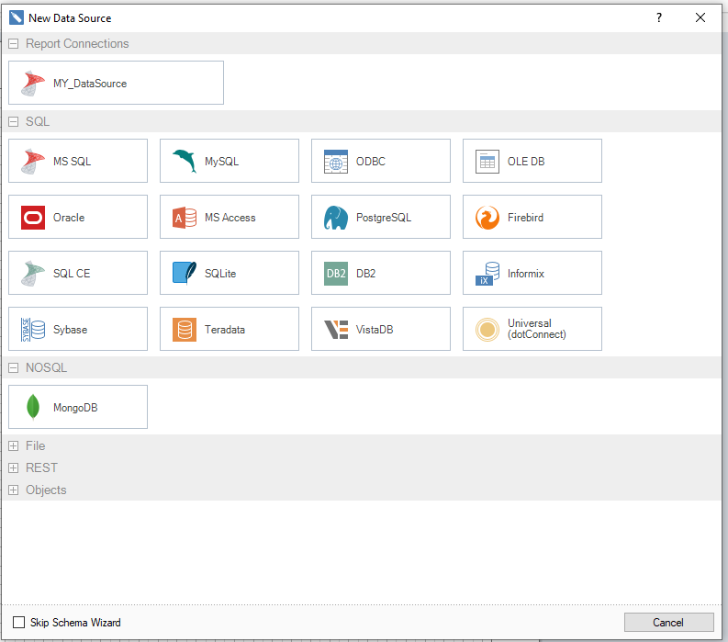This screenshot has height=642, width=728.
Task: Click the SQLite label text
Action: [220, 273]
